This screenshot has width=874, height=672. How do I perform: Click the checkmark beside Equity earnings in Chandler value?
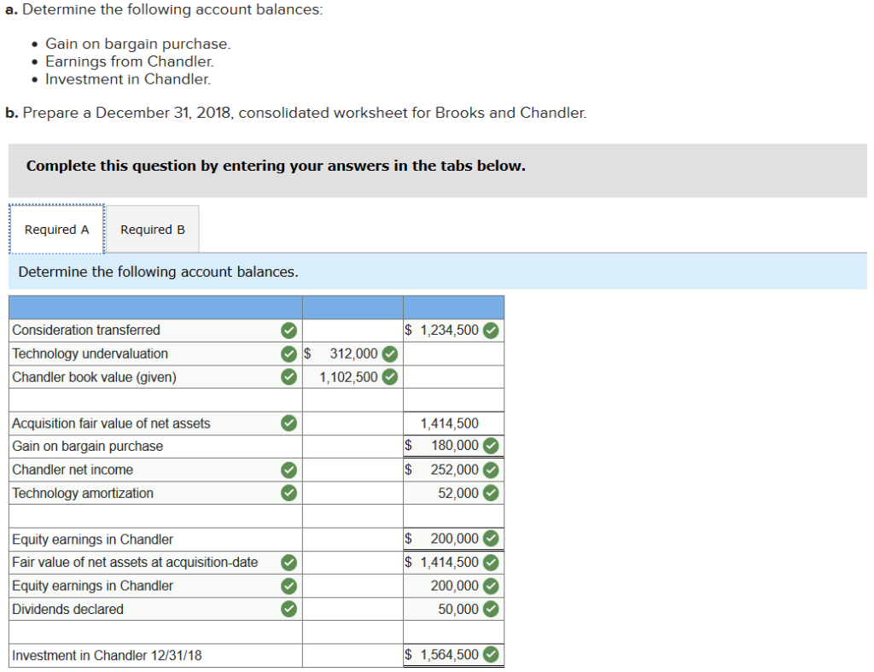[490, 539]
